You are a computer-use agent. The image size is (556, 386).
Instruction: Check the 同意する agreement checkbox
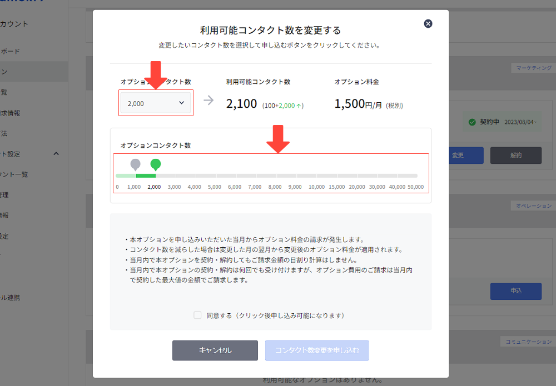(x=197, y=315)
